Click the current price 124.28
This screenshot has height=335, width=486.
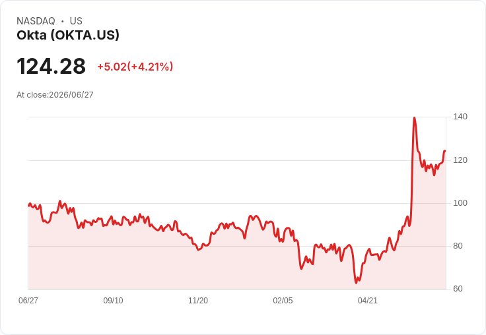(51, 66)
